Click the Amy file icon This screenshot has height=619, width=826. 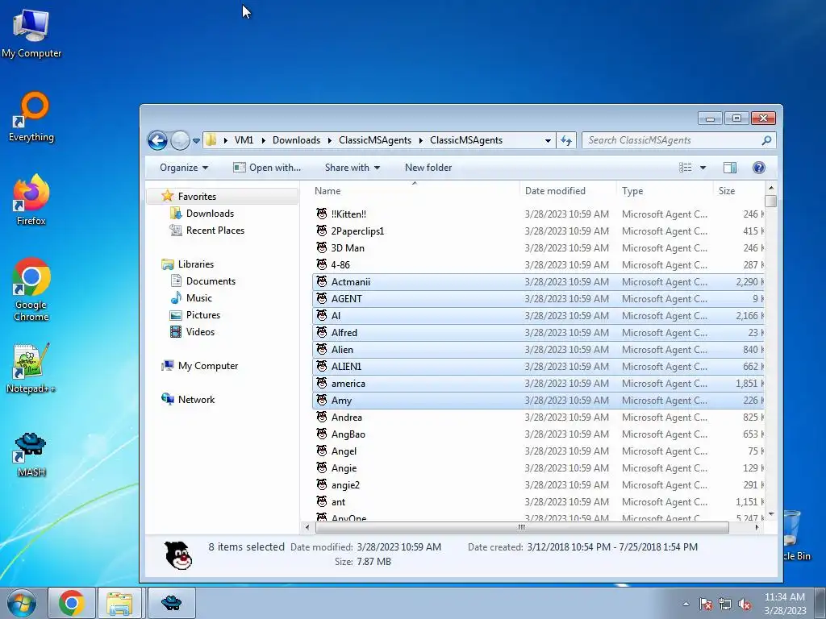tap(322, 400)
